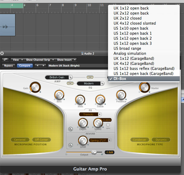Click the Bass knob
The image size is (184, 175).
point(59,95)
